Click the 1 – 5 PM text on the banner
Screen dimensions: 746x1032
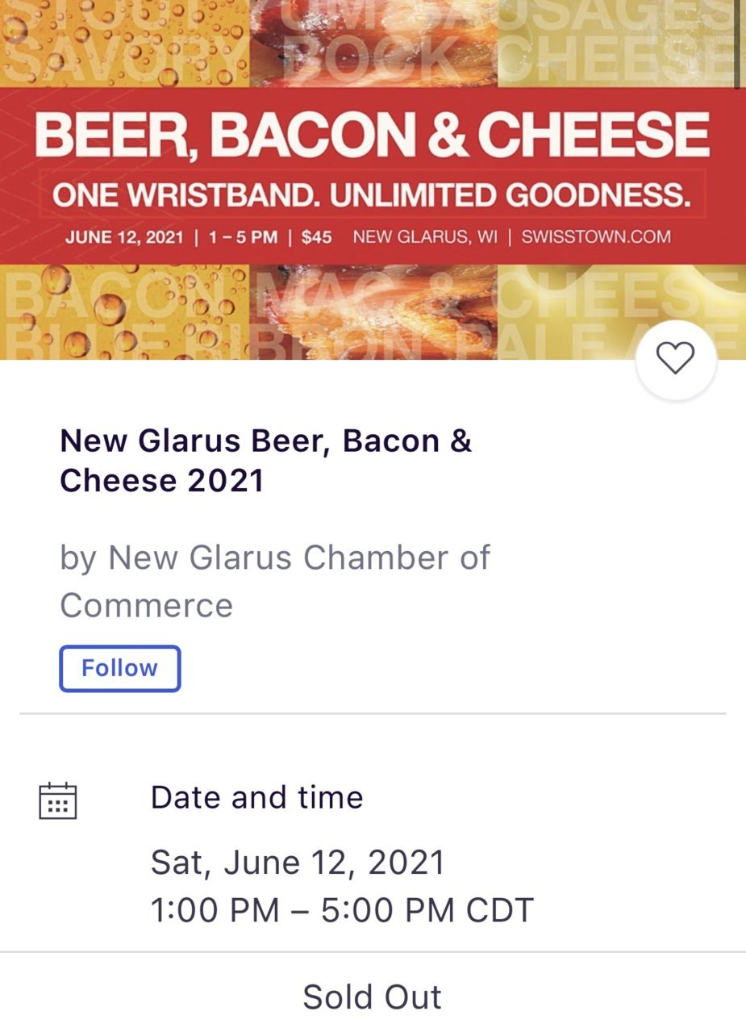(243, 237)
